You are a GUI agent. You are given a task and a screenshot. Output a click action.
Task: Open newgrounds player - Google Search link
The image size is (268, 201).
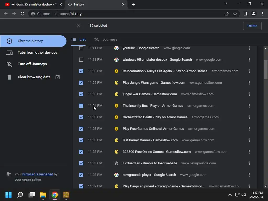point(149,175)
